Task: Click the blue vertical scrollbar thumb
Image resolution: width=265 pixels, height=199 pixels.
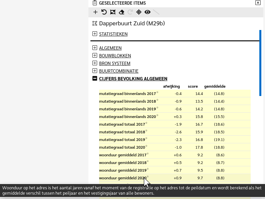Action: tap(260, 63)
